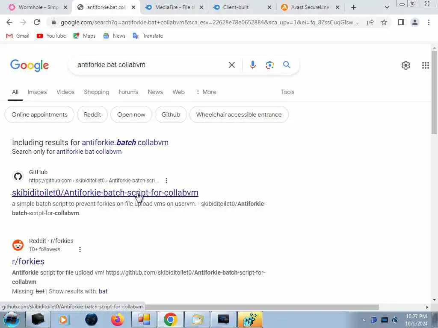Screen dimensions: 438x328
Task: Open the Maps bookmark
Action: click(x=84, y=36)
